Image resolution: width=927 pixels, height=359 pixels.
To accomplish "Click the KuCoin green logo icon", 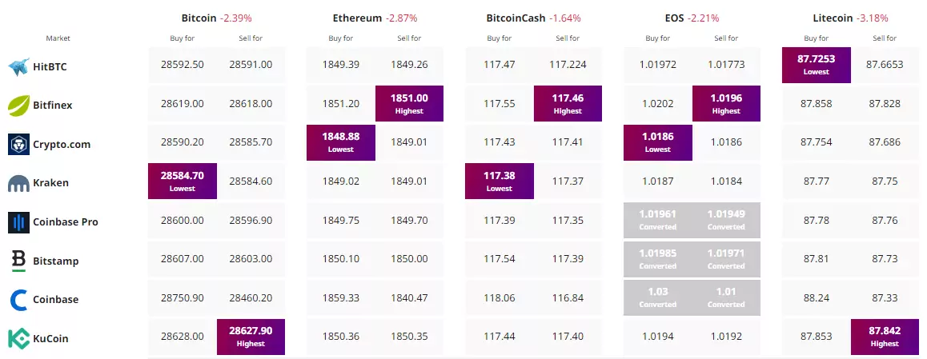I will [x=19, y=338].
